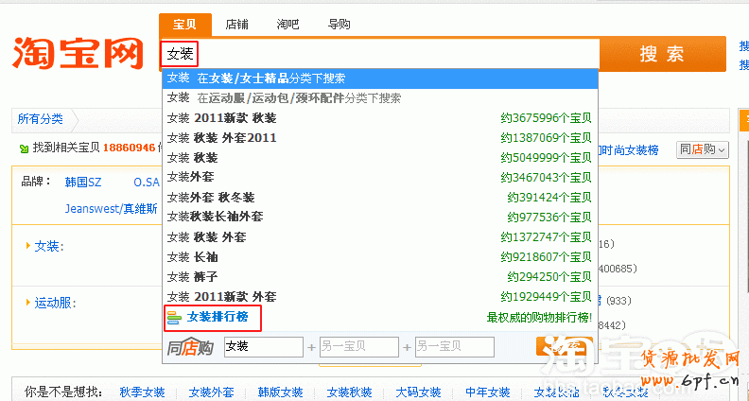Image resolution: width=749 pixels, height=401 pixels.
Task: Click the 秋季女装 related search link
Action: click(142, 392)
